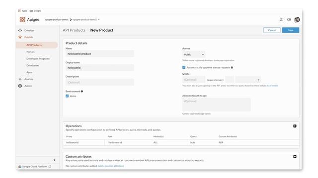318x178 pixels.
Task: Click the Allowed OAuth scope text area
Action: coord(217,104)
